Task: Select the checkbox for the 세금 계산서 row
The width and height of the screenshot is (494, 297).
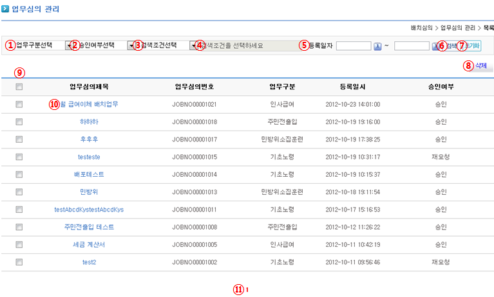Action: pos(19,244)
